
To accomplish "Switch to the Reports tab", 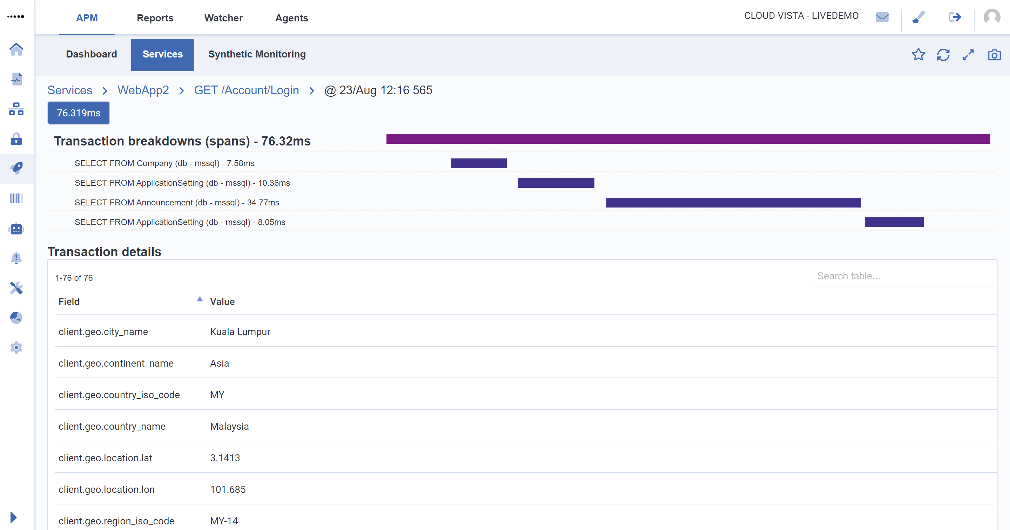I will click(x=155, y=18).
